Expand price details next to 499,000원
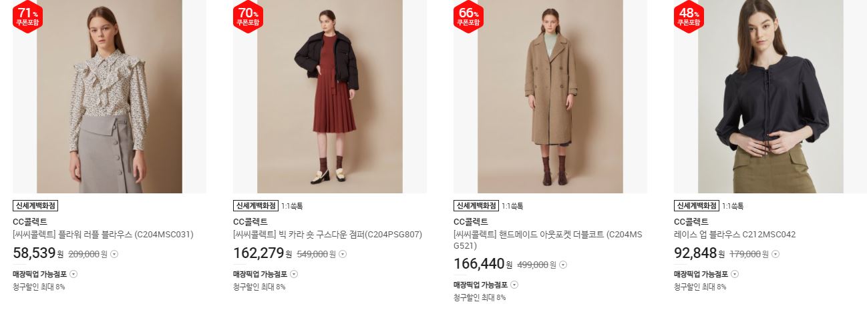This screenshot has height=316, width=867. (563, 265)
